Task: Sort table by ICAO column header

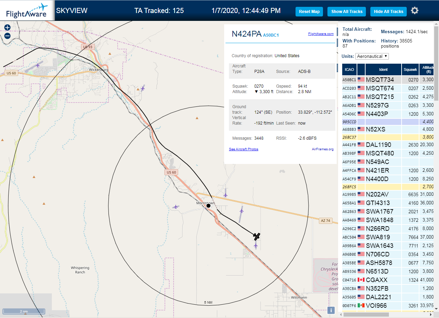Action: [349, 69]
